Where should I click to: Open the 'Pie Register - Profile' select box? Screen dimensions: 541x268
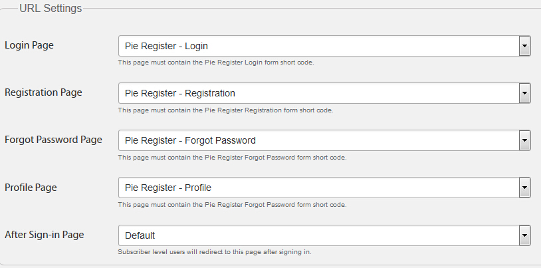pyautogui.click(x=318, y=188)
